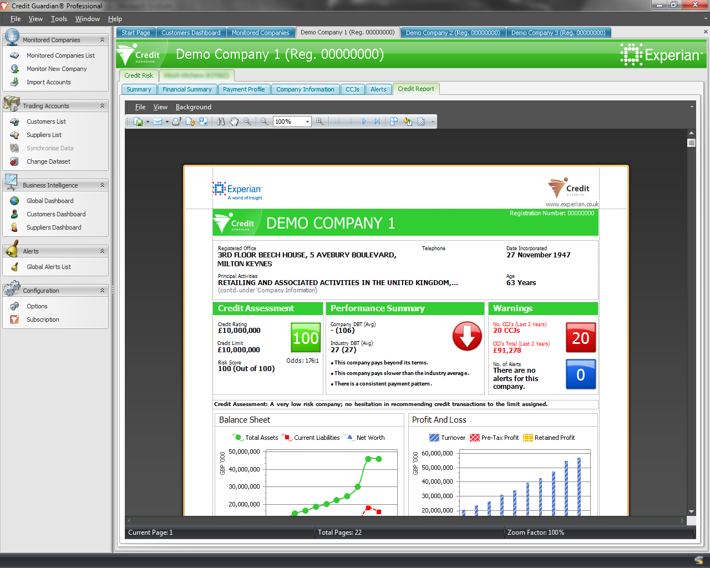
Task: Open Suppliers Dashboard in sidebar
Action: pyautogui.click(x=54, y=227)
